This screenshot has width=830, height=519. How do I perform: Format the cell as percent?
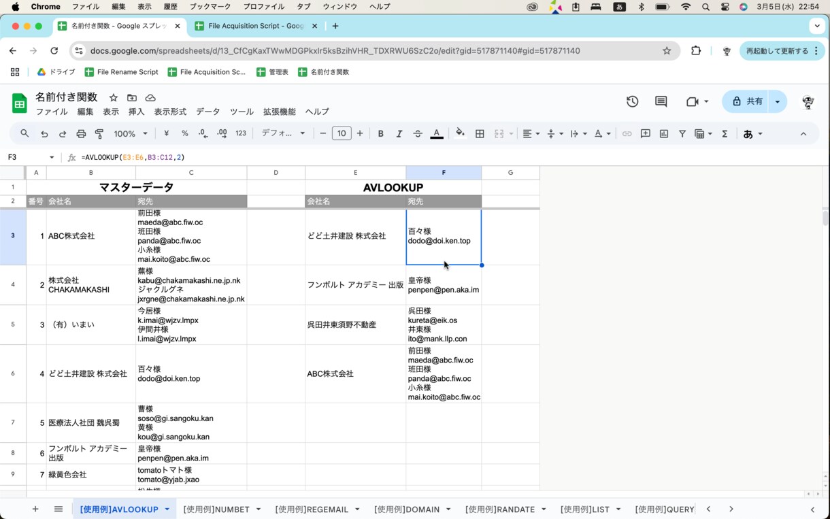(184, 134)
